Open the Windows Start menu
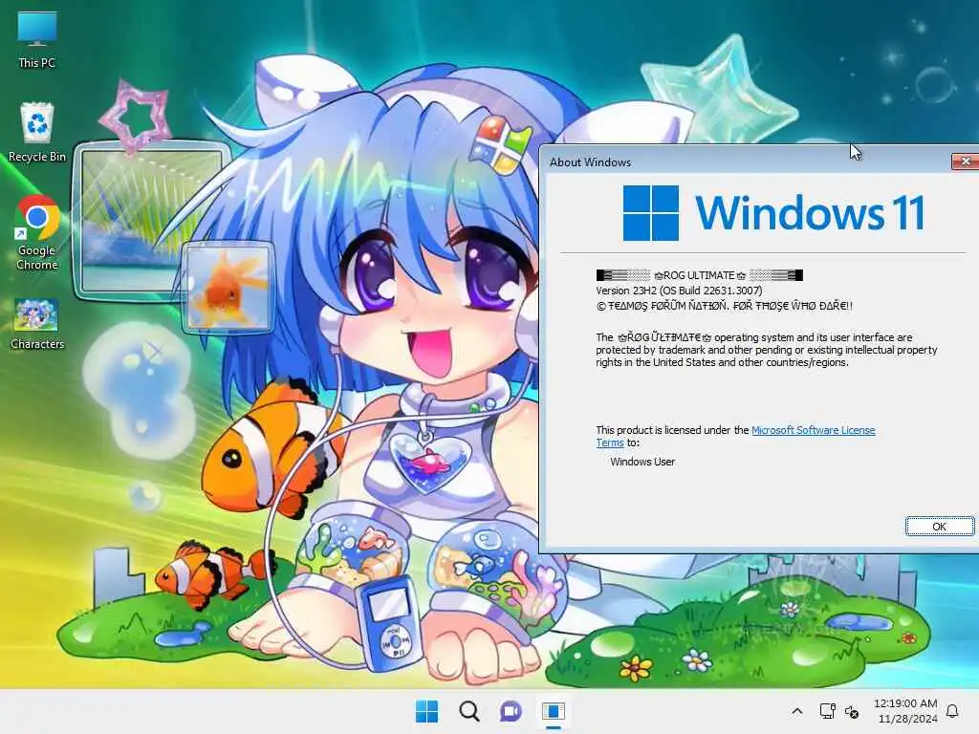 point(427,711)
